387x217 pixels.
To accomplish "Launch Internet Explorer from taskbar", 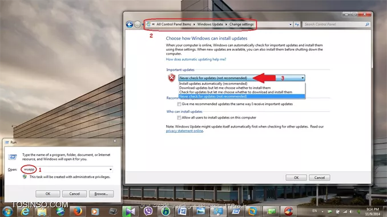I will 25,211.
